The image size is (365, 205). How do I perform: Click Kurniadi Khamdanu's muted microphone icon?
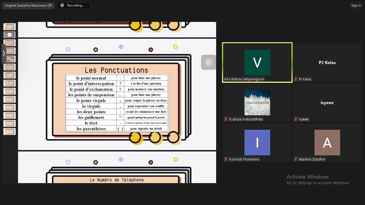coord(226,159)
